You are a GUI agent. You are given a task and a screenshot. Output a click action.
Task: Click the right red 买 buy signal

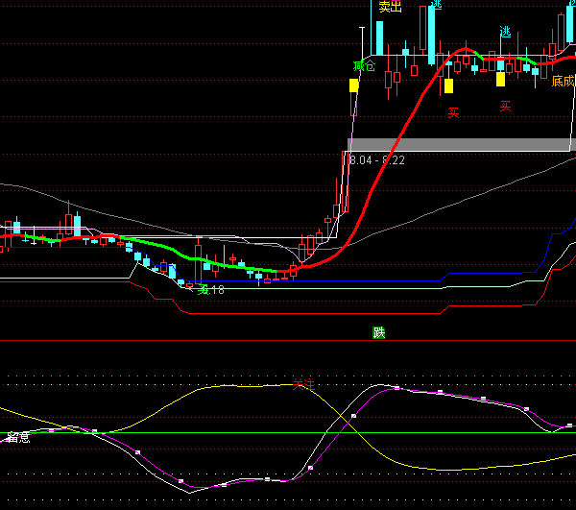505,107
